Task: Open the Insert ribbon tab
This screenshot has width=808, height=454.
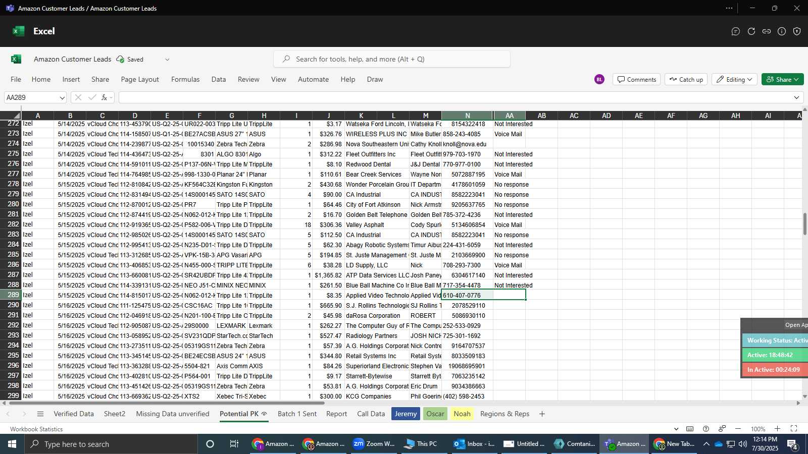Action: 71,79
